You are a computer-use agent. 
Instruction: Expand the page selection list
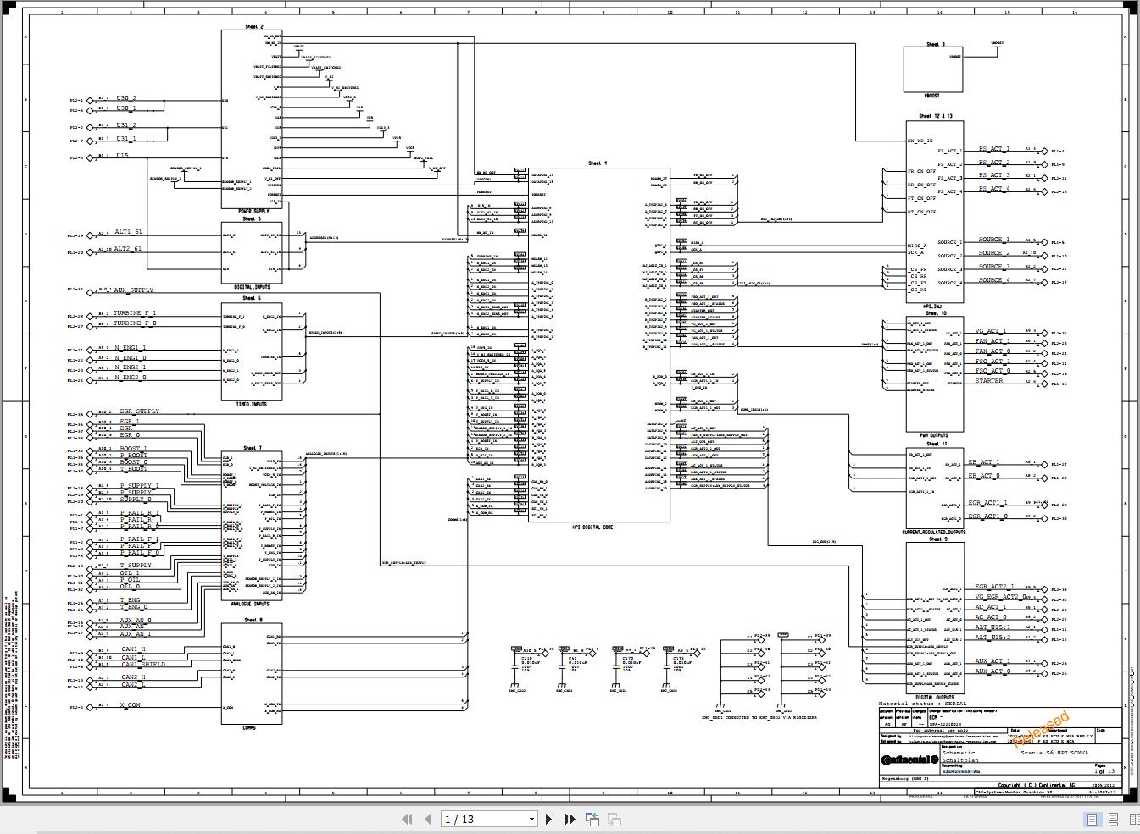[531, 819]
